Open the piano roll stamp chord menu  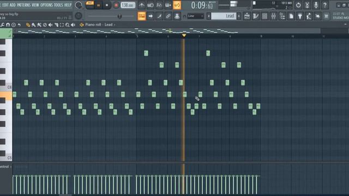pos(14,25)
